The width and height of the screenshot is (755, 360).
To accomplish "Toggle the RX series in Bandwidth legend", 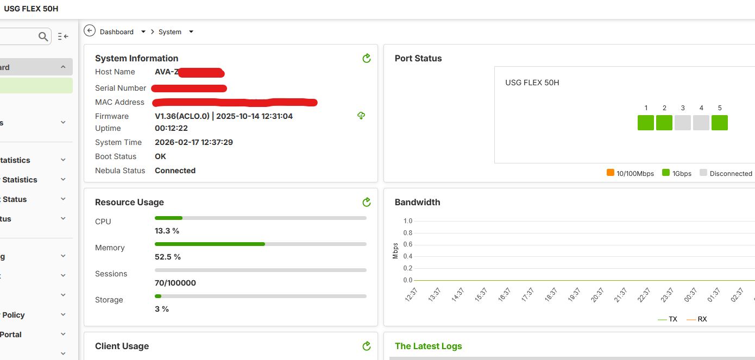I will (x=697, y=319).
